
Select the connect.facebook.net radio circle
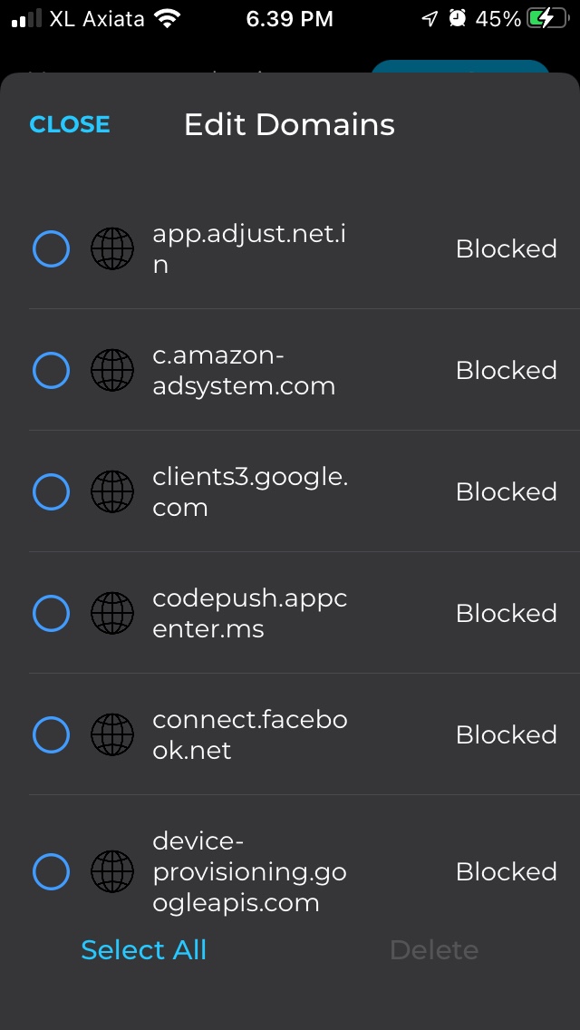tap(52, 734)
